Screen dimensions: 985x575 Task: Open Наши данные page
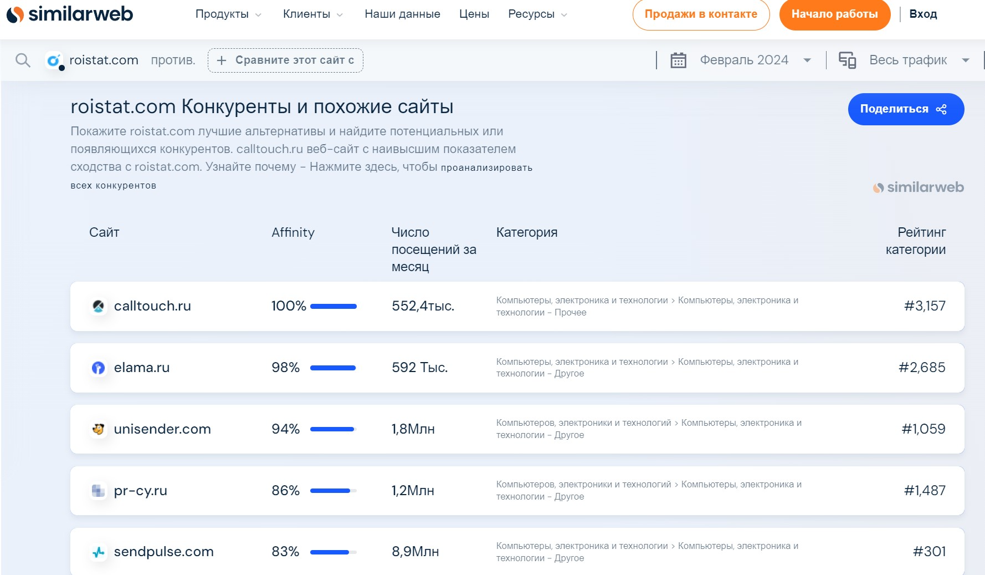402,14
